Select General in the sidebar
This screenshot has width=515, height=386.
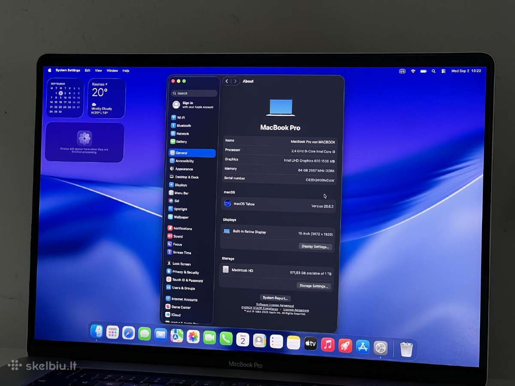(192, 153)
